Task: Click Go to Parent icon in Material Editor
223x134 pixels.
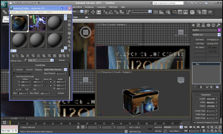Action: pos(64,56)
